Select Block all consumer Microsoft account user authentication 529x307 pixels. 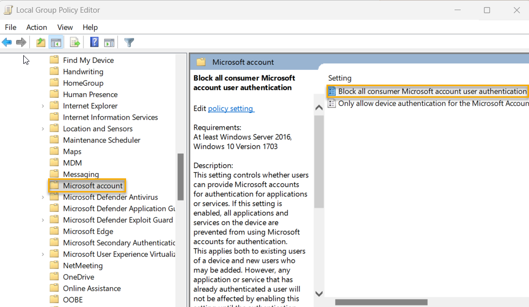point(428,91)
